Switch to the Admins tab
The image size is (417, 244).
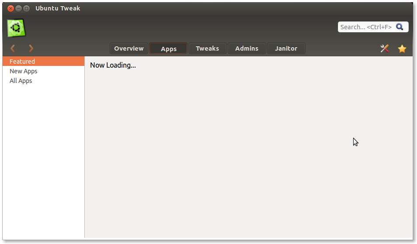[x=247, y=48]
